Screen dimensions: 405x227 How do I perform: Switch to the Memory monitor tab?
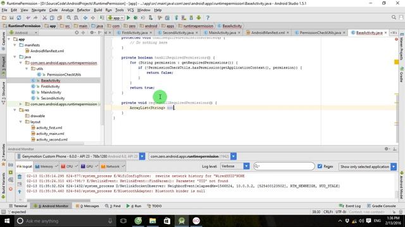(x=46, y=166)
